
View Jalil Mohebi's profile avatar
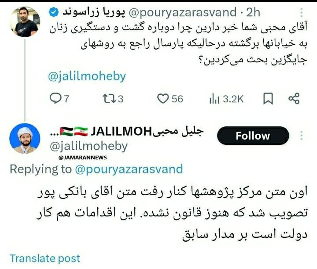click(x=25, y=139)
